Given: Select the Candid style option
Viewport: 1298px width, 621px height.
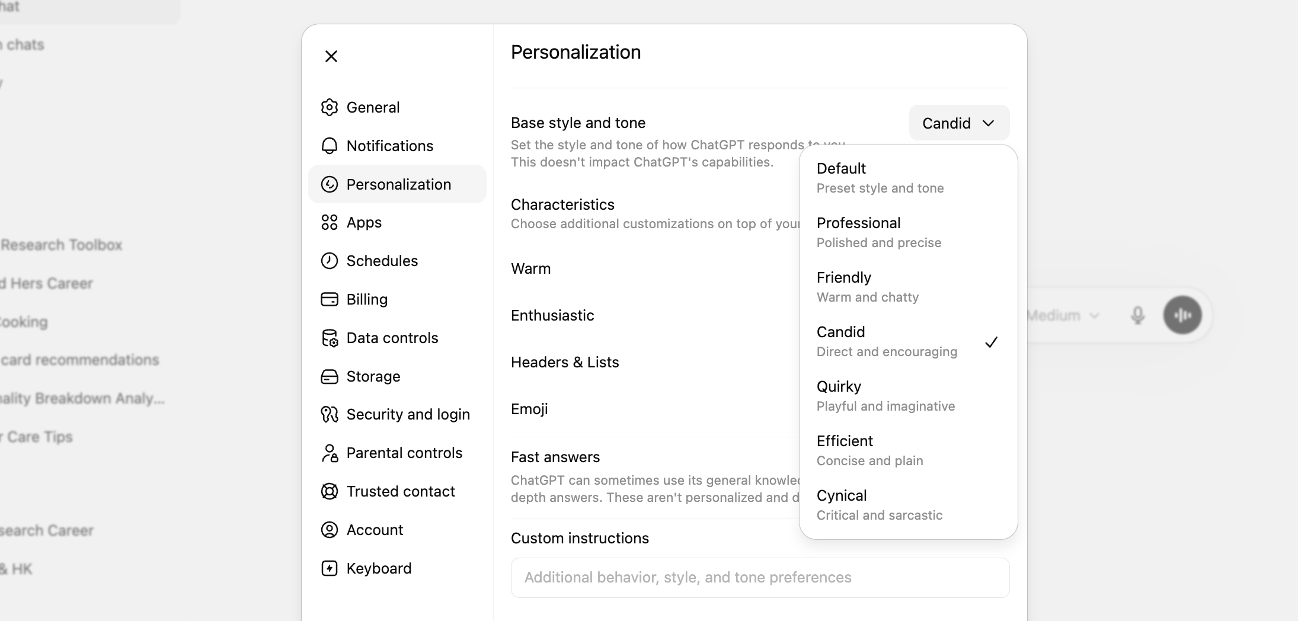Looking at the screenshot, I should click(908, 341).
